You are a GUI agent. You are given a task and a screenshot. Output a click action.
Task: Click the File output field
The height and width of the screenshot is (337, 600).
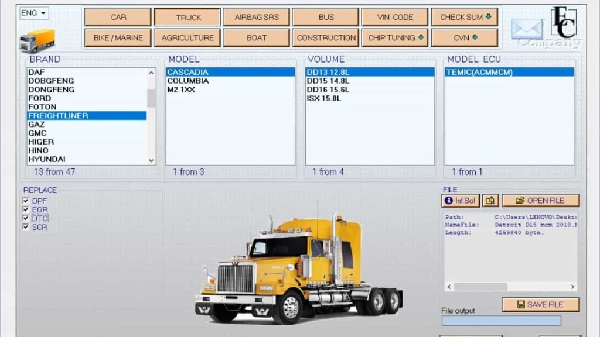501,321
